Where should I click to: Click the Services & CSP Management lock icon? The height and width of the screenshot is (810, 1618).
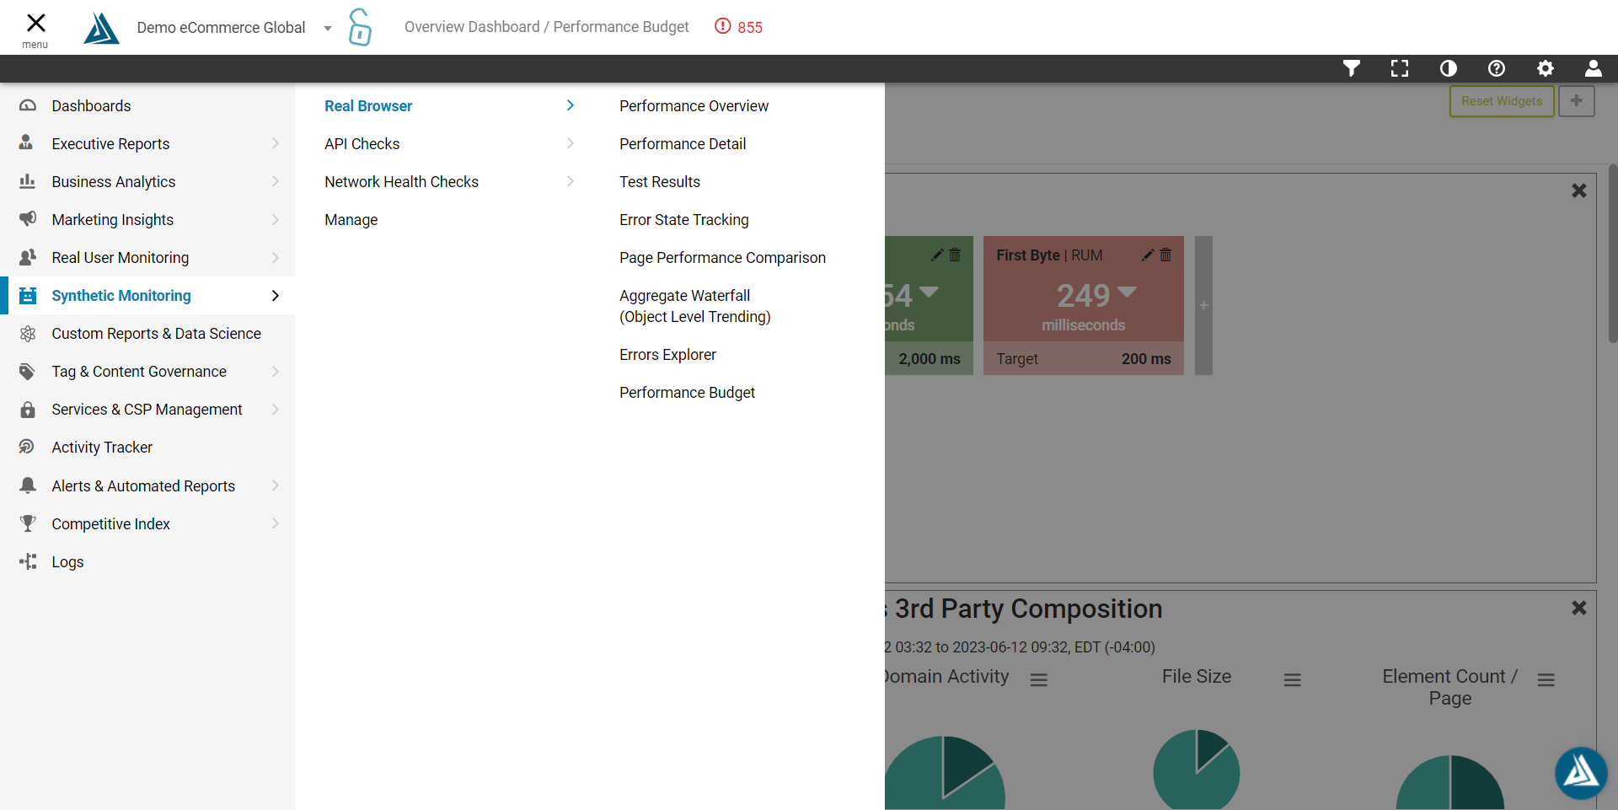tap(27, 410)
